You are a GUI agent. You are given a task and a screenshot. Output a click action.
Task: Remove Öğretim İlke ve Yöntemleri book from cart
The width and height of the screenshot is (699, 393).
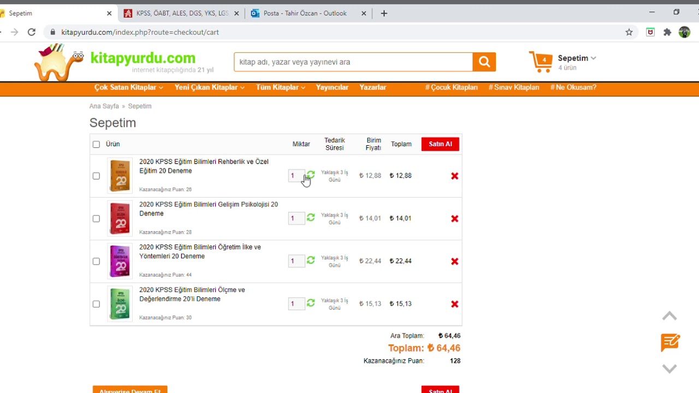(454, 261)
